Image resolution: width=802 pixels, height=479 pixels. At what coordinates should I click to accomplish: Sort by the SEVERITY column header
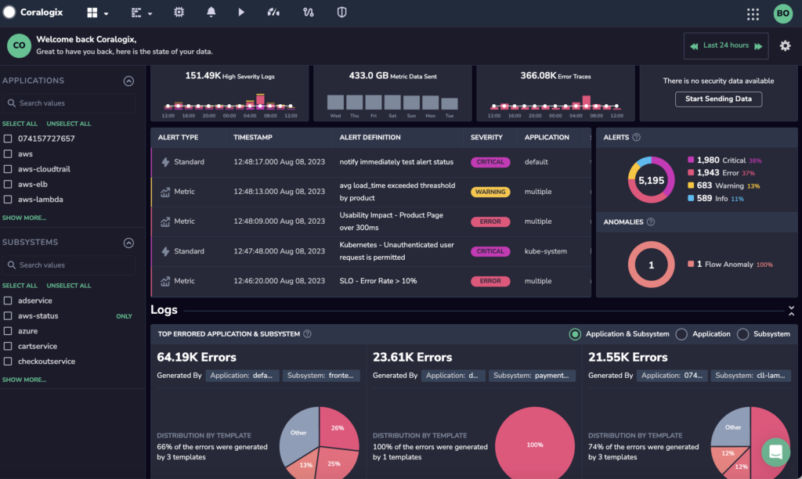486,138
